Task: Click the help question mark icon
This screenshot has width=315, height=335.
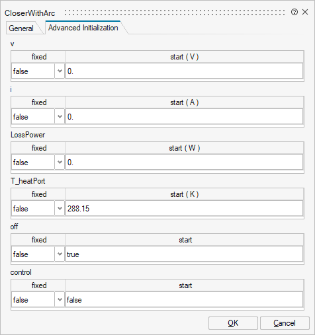Action: coord(294,12)
